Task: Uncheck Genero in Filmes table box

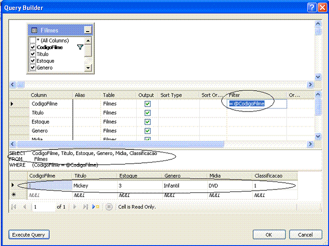Action: click(x=33, y=67)
